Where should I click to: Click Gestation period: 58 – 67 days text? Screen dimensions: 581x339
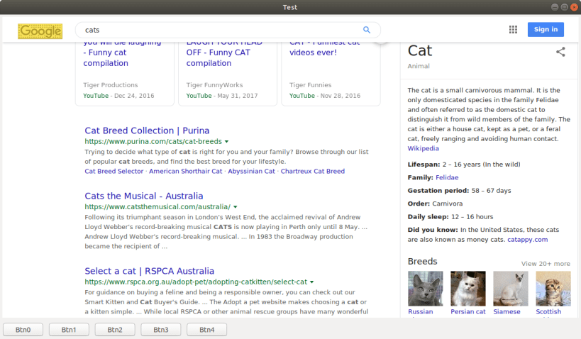tap(459, 191)
